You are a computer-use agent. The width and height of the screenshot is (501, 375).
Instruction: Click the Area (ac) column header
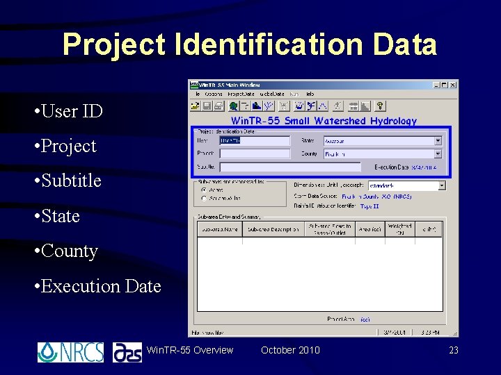click(370, 229)
